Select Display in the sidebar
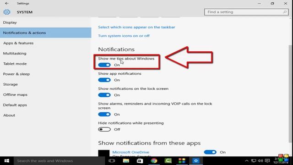The width and height of the screenshot is (293, 165). (x=46, y=22)
